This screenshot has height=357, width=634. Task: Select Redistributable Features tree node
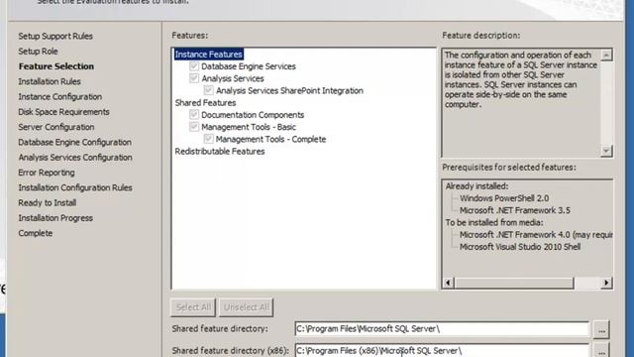click(x=220, y=152)
